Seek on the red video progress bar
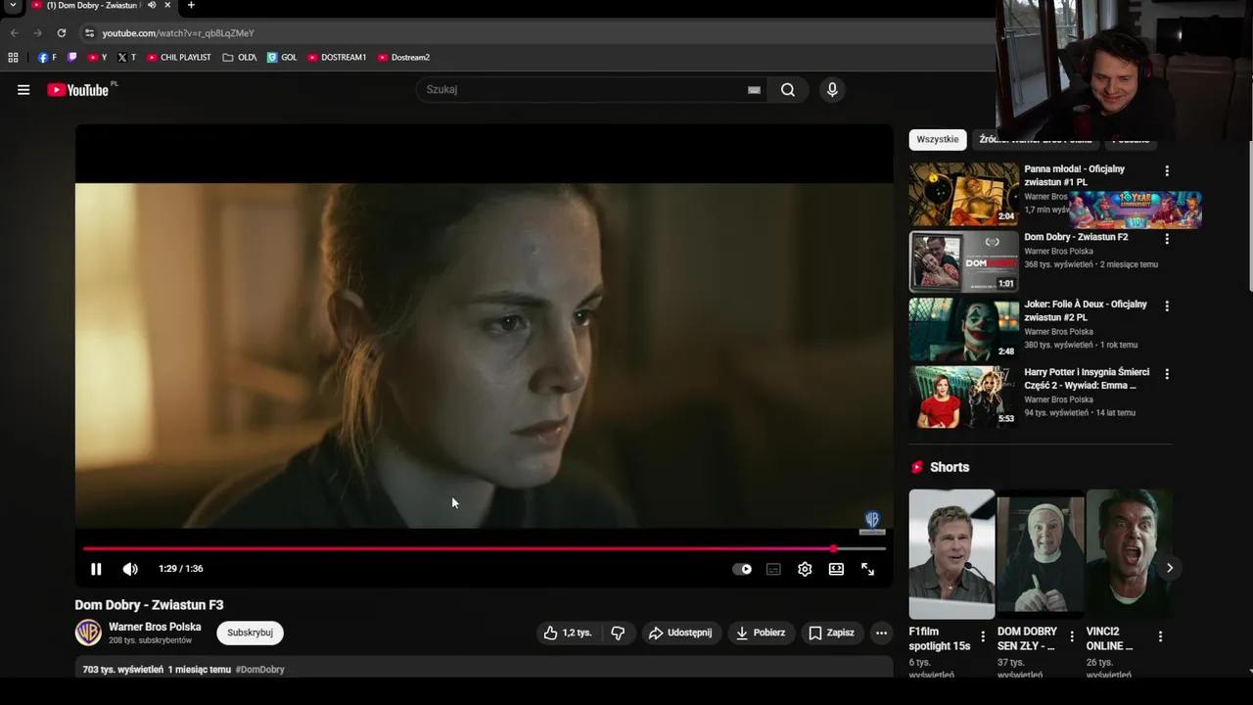 484,548
